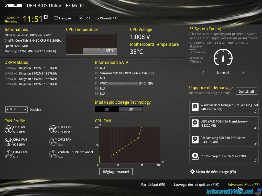
Task: Click the Normal tuning mode label
Action: (223, 73)
